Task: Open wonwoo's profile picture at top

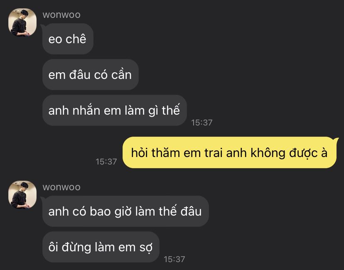Action: click(x=22, y=22)
